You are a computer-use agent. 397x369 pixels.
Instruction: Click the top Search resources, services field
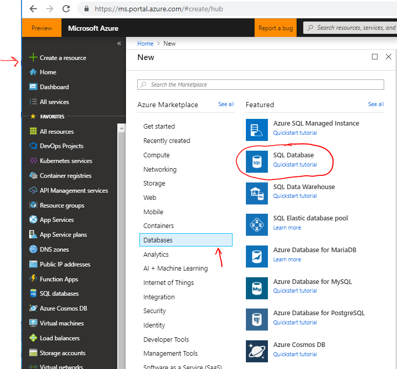(x=350, y=28)
